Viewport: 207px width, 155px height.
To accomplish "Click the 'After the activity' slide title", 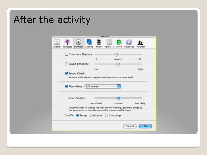I will pos(52,20).
